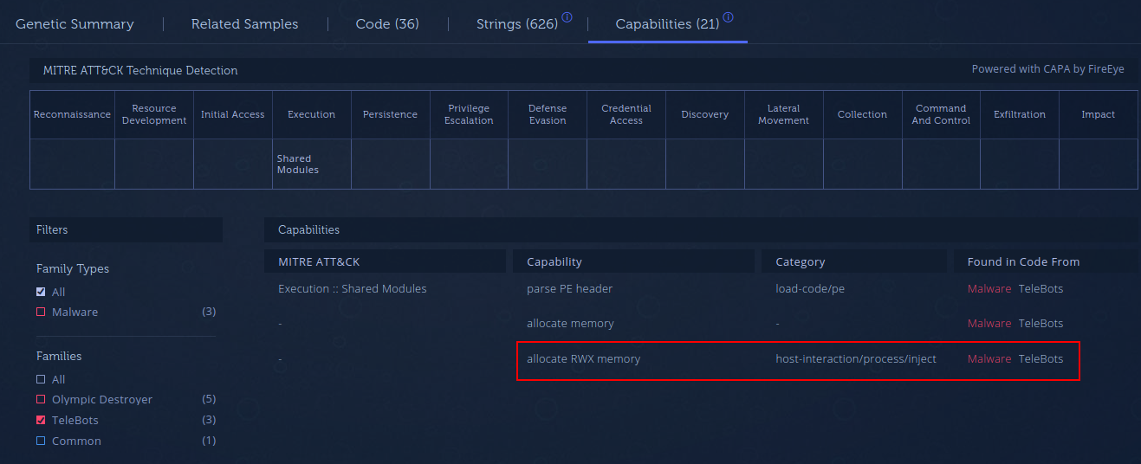Open the Related Samples tab
Image resolution: width=1141 pixels, height=464 pixels.
click(x=244, y=24)
